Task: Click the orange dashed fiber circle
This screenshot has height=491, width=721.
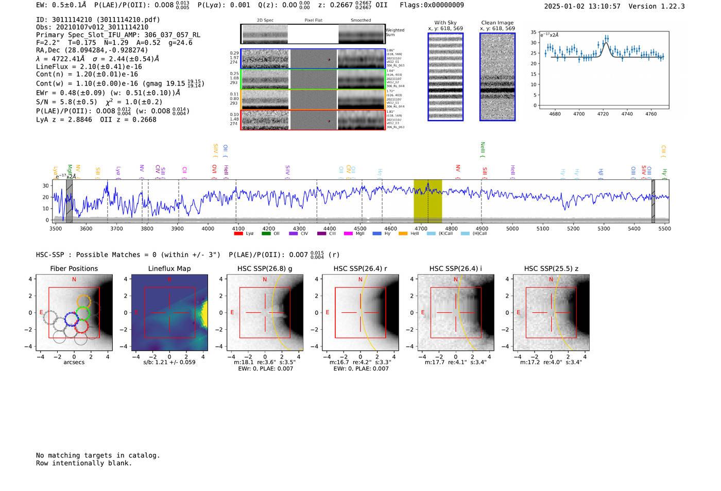Action: 84,302
